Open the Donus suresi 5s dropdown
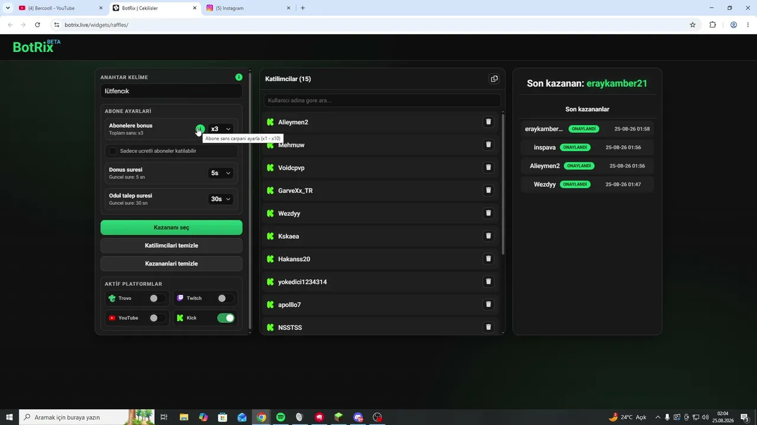Viewport: 757px width, 425px height. 221,173
